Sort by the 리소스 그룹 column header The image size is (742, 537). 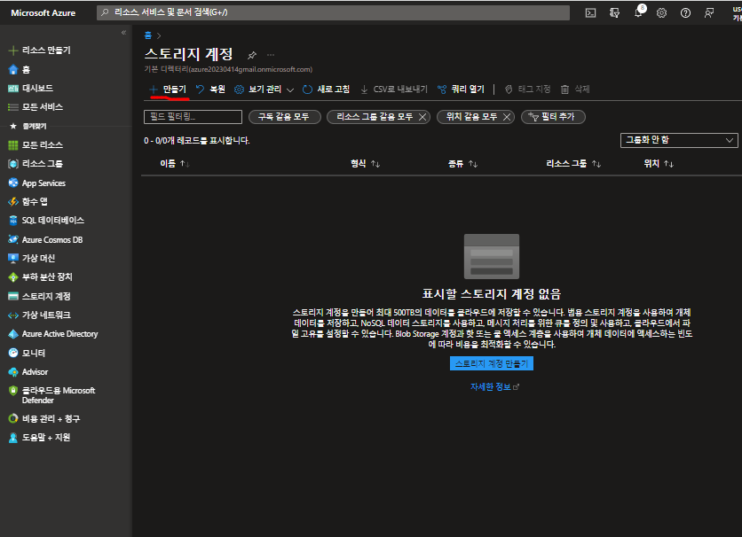pos(573,164)
